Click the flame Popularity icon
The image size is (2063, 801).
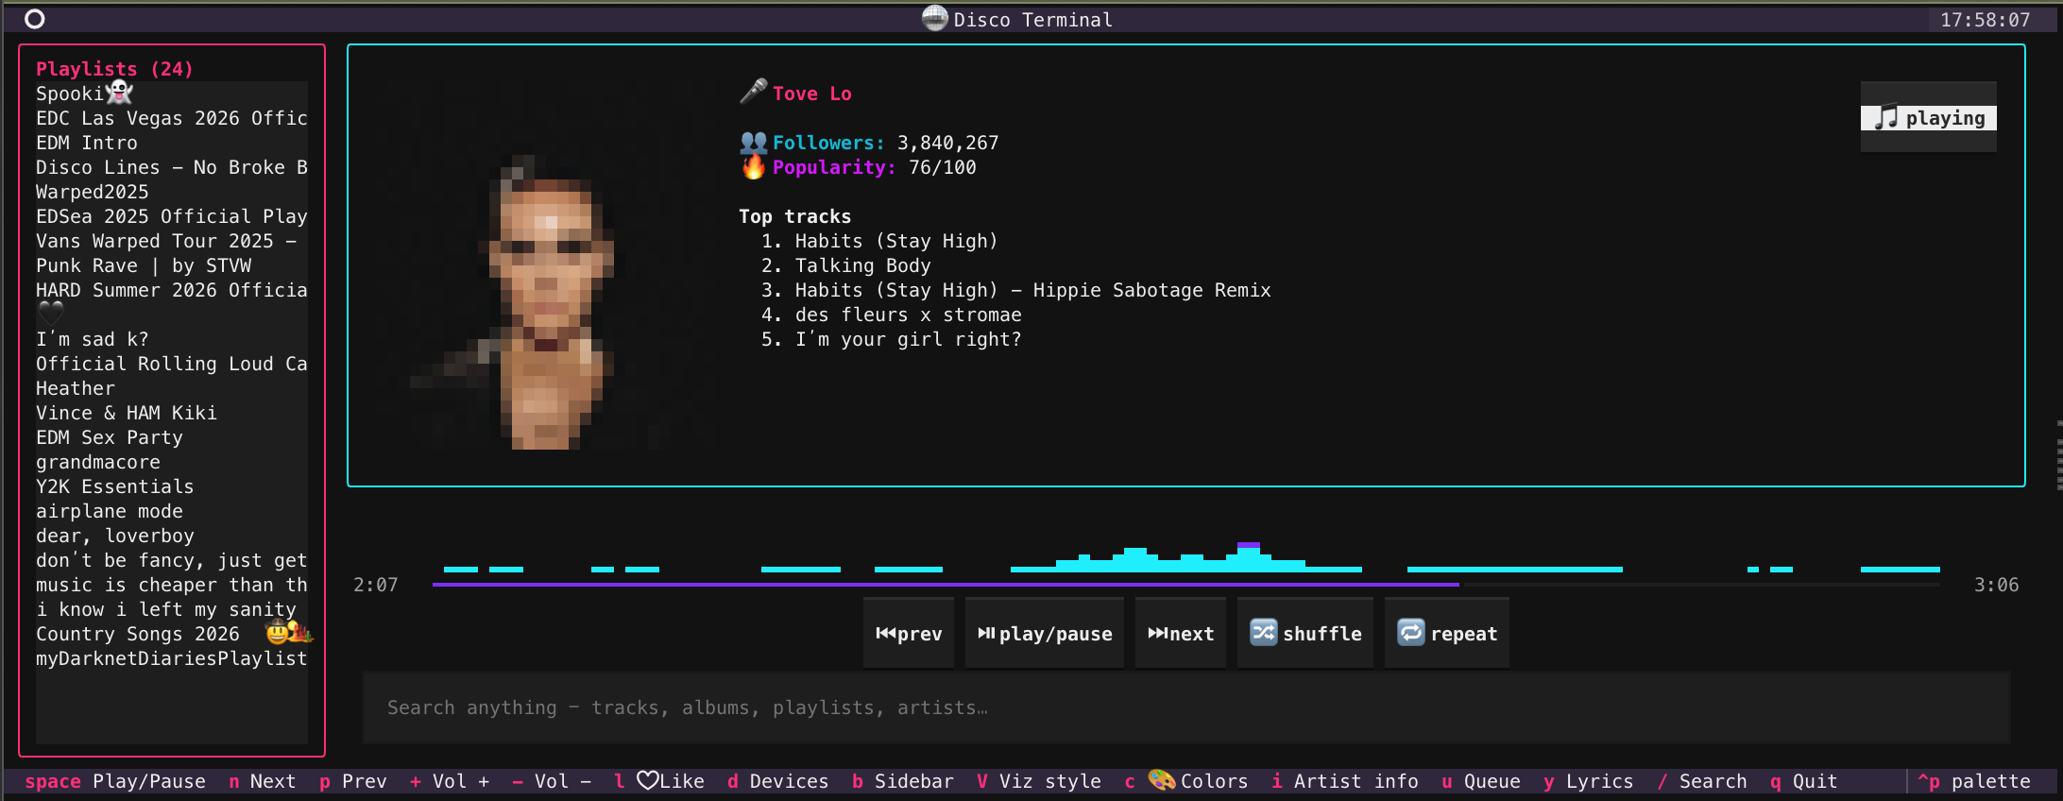[x=753, y=167]
